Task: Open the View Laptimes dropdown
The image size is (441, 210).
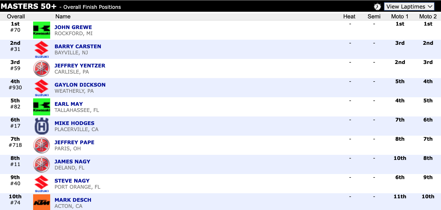Action: point(409,7)
